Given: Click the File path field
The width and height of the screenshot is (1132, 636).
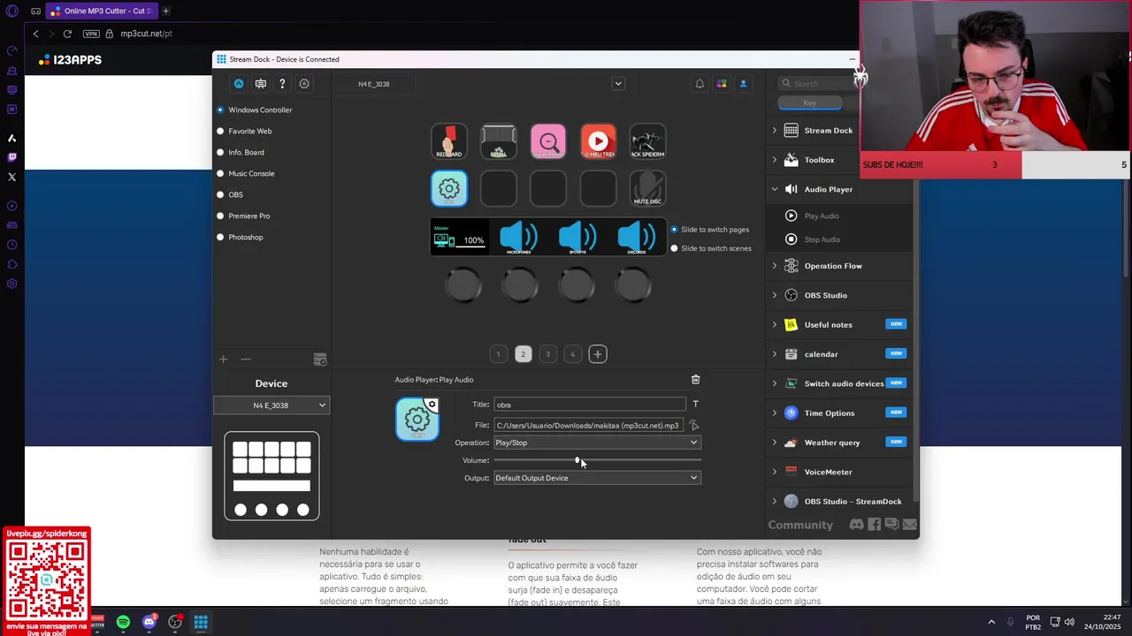Looking at the screenshot, I should pyautogui.click(x=590, y=425).
